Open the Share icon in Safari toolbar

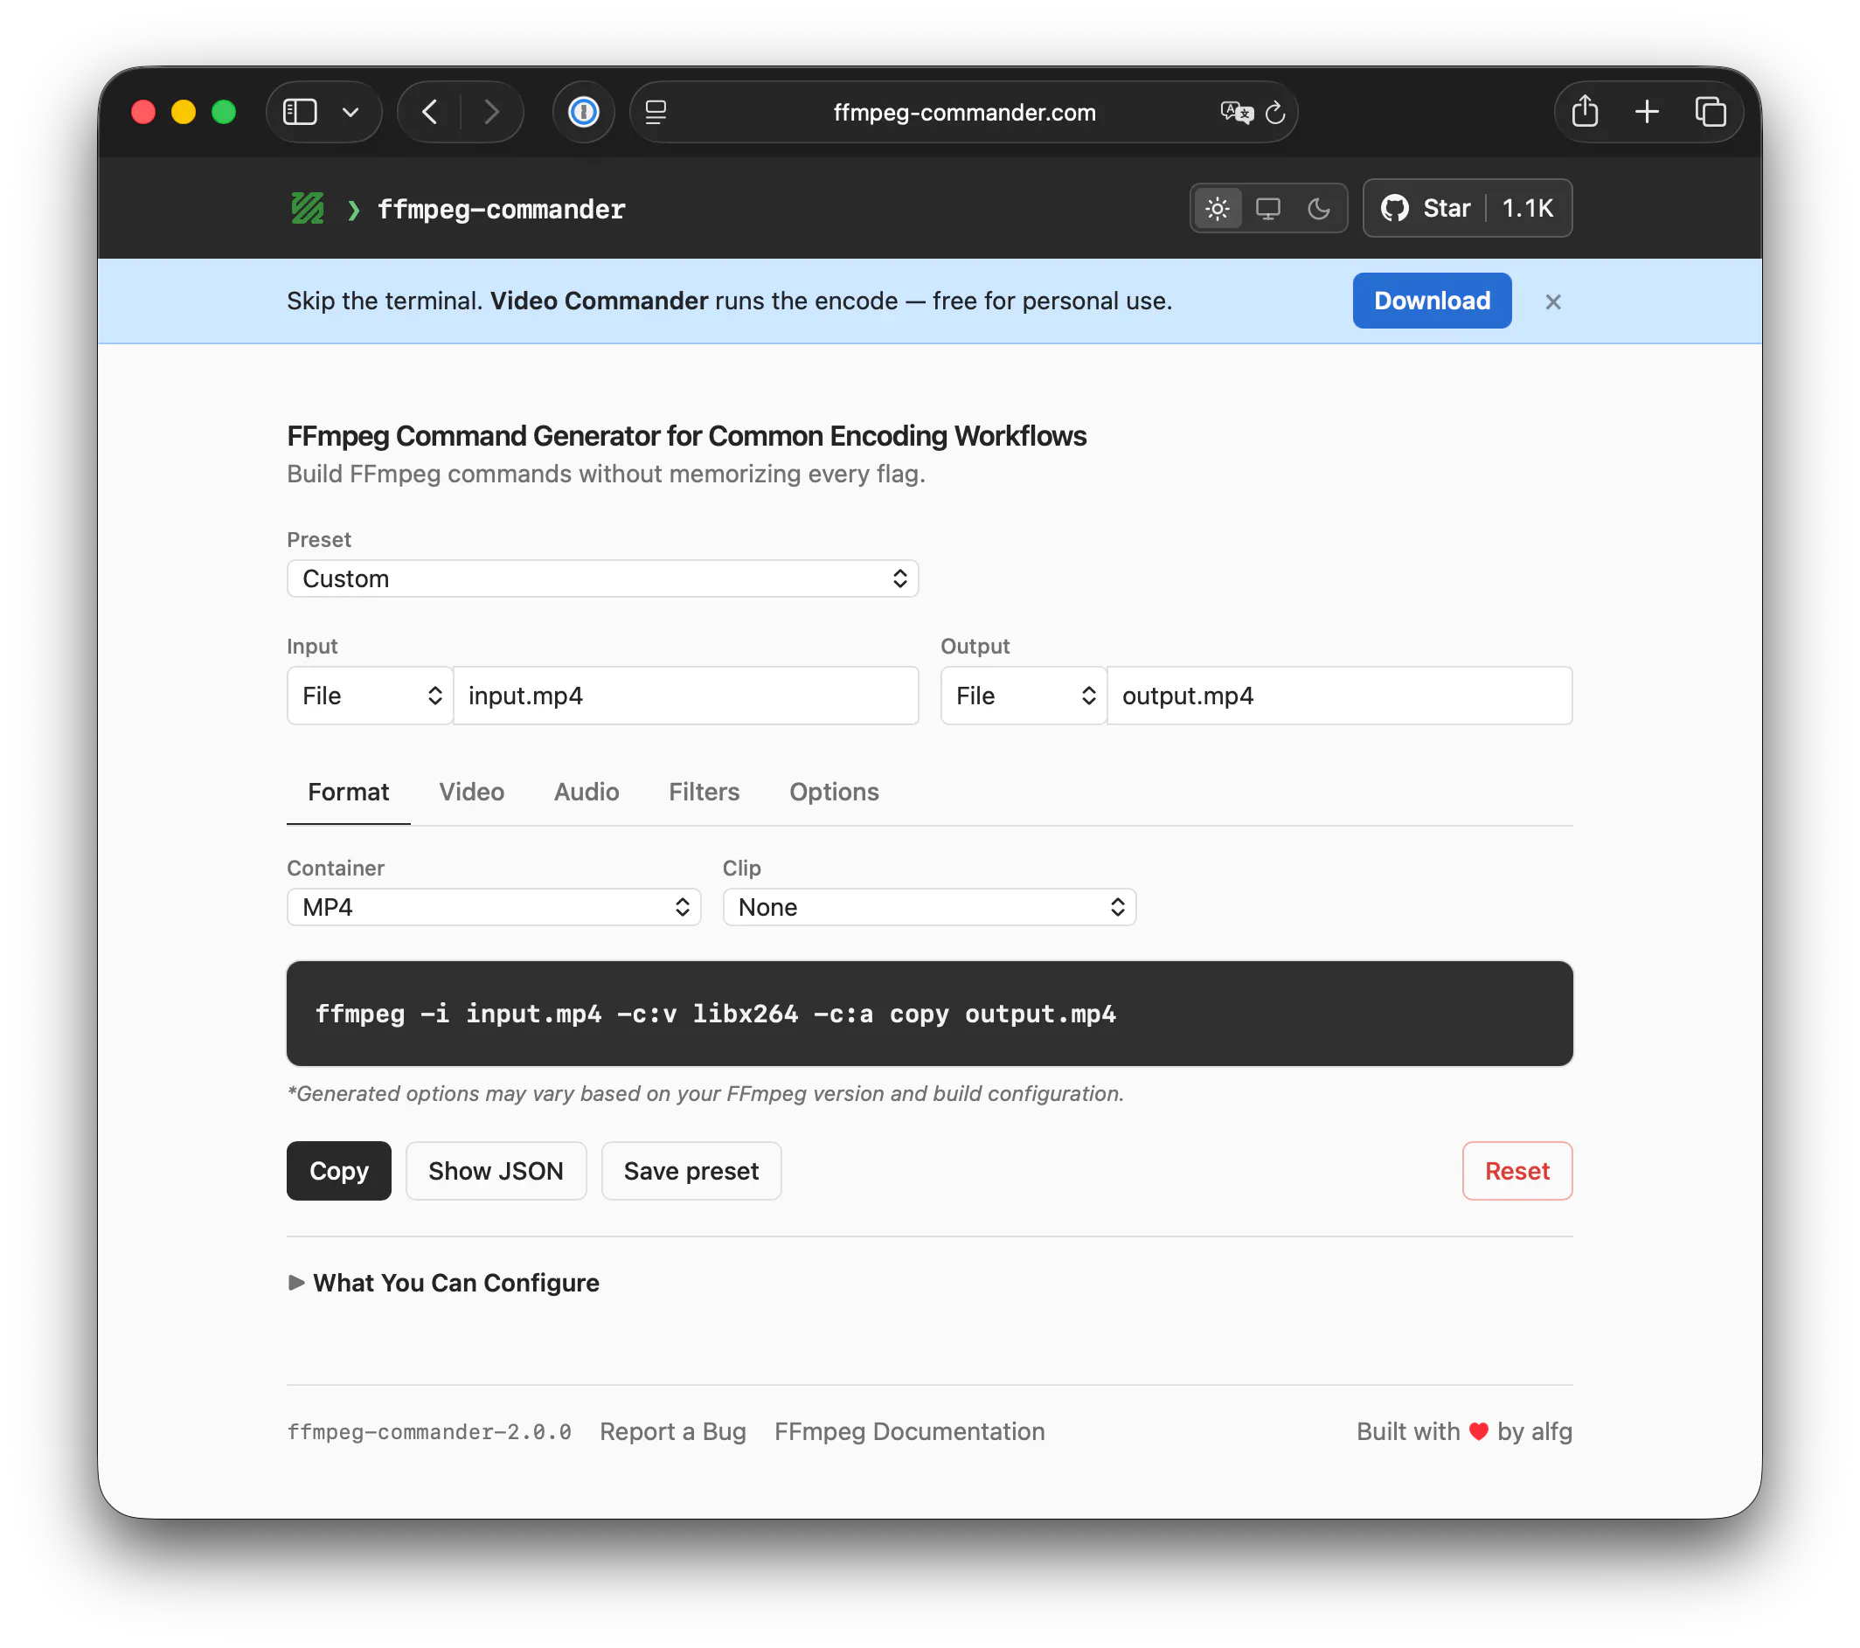click(1585, 111)
